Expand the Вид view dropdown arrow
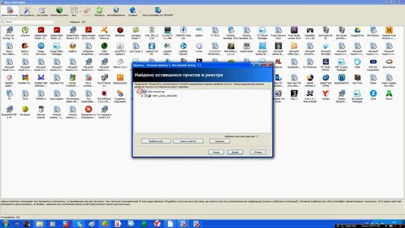The width and height of the screenshot is (405, 228). click(80, 11)
